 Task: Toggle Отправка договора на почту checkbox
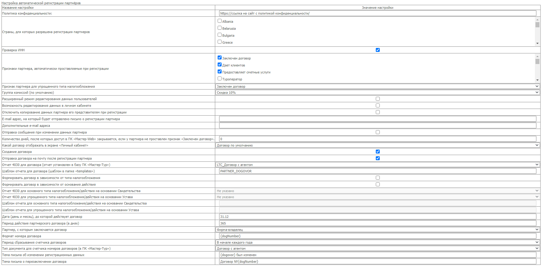pos(378,158)
